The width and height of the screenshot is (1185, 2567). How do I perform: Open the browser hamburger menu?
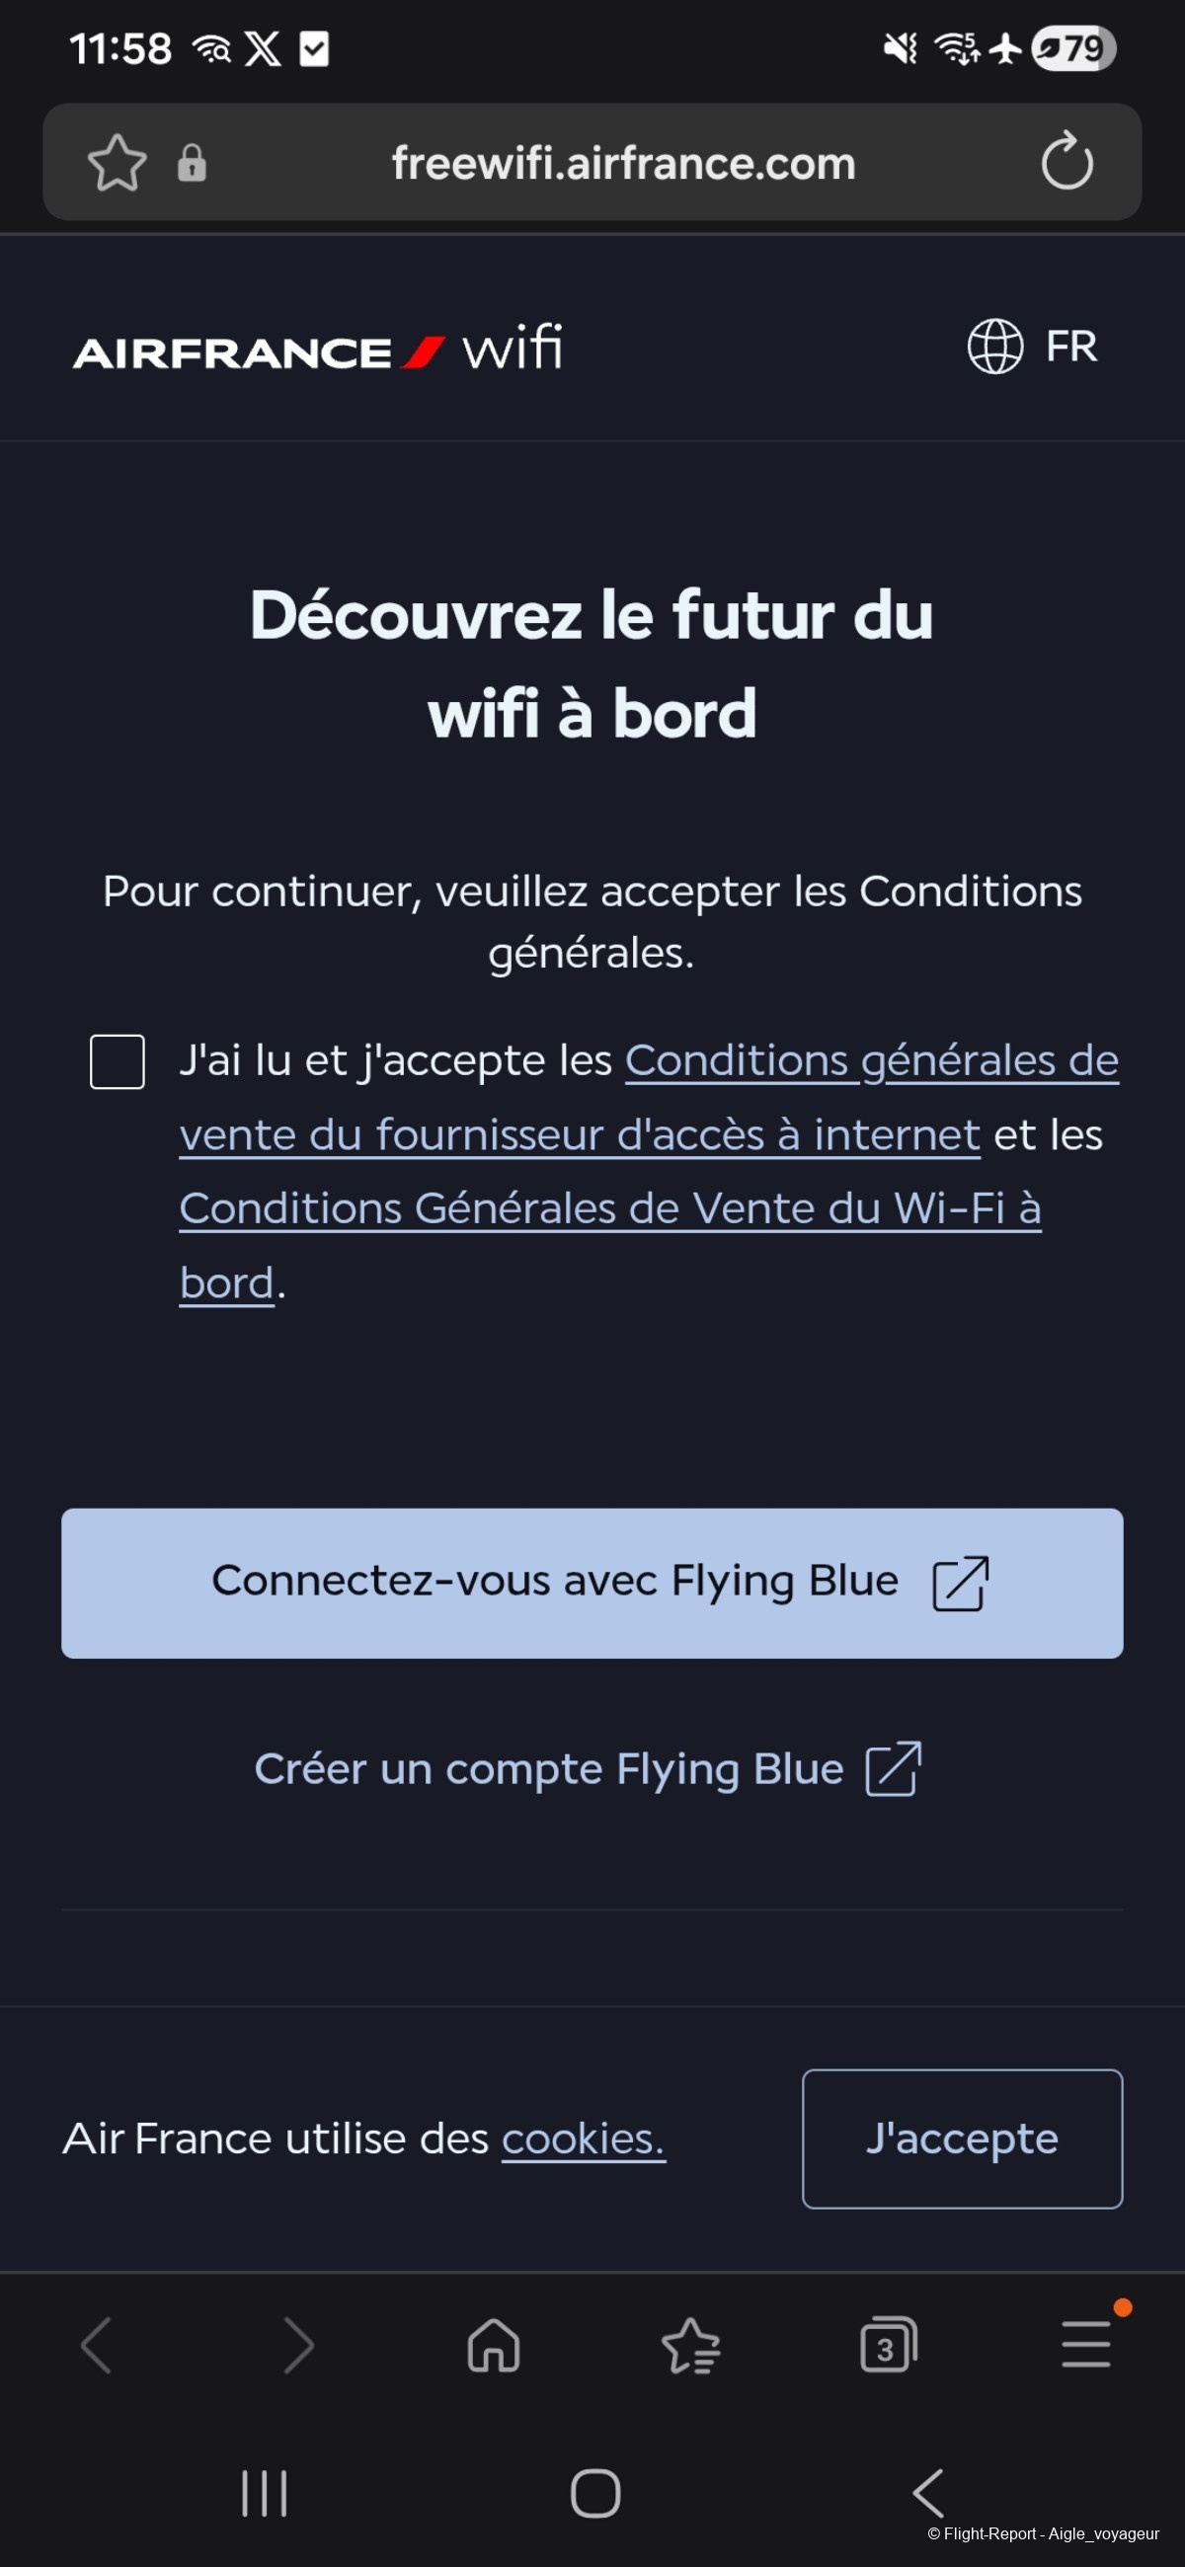(x=1085, y=2344)
